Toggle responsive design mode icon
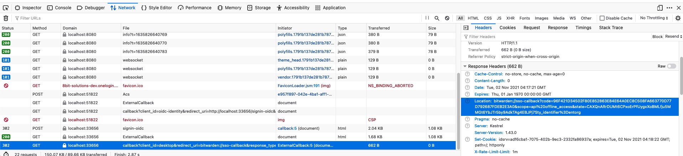The height and width of the screenshot is (156, 683). tap(660, 7)
